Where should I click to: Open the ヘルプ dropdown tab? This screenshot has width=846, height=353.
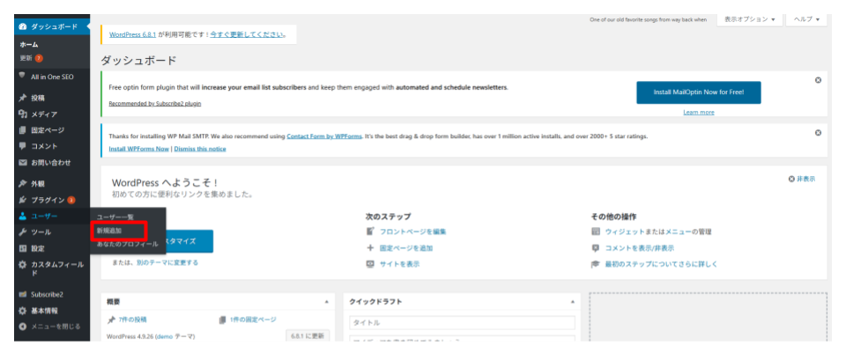(806, 18)
